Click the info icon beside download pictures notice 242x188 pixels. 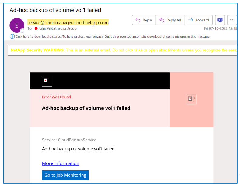[12, 37]
